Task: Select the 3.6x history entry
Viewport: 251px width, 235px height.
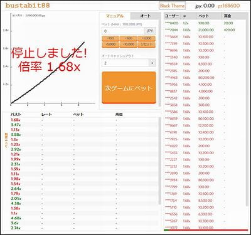Action: pos(14,223)
